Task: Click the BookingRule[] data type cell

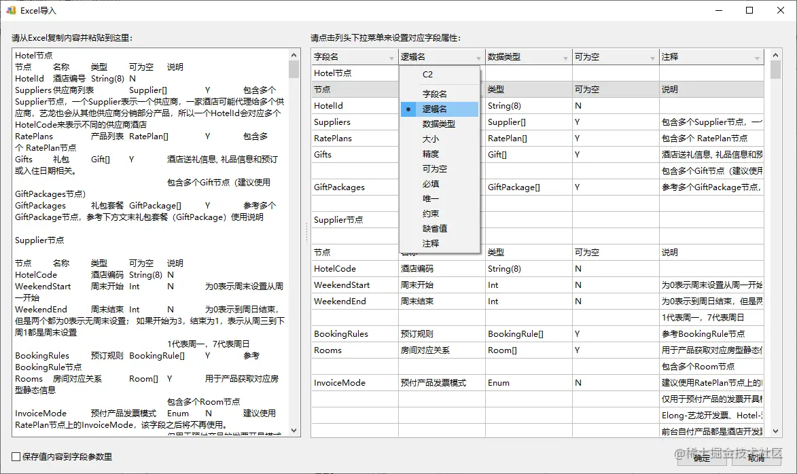Action: pyautogui.click(x=529, y=334)
